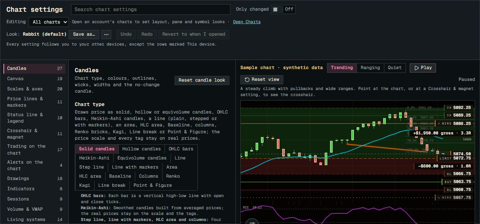The image size is (480, 224).
Task: Switch sample chart to Ranging
Action: [370, 68]
